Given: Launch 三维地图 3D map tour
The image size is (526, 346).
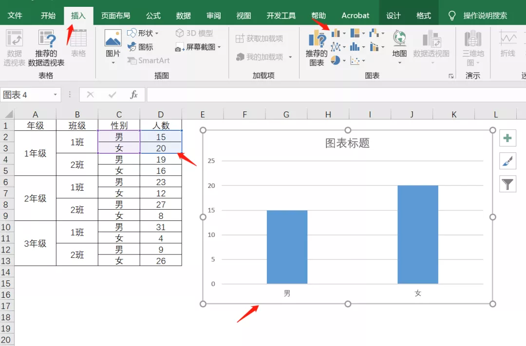Looking at the screenshot, I should pyautogui.click(x=473, y=48).
